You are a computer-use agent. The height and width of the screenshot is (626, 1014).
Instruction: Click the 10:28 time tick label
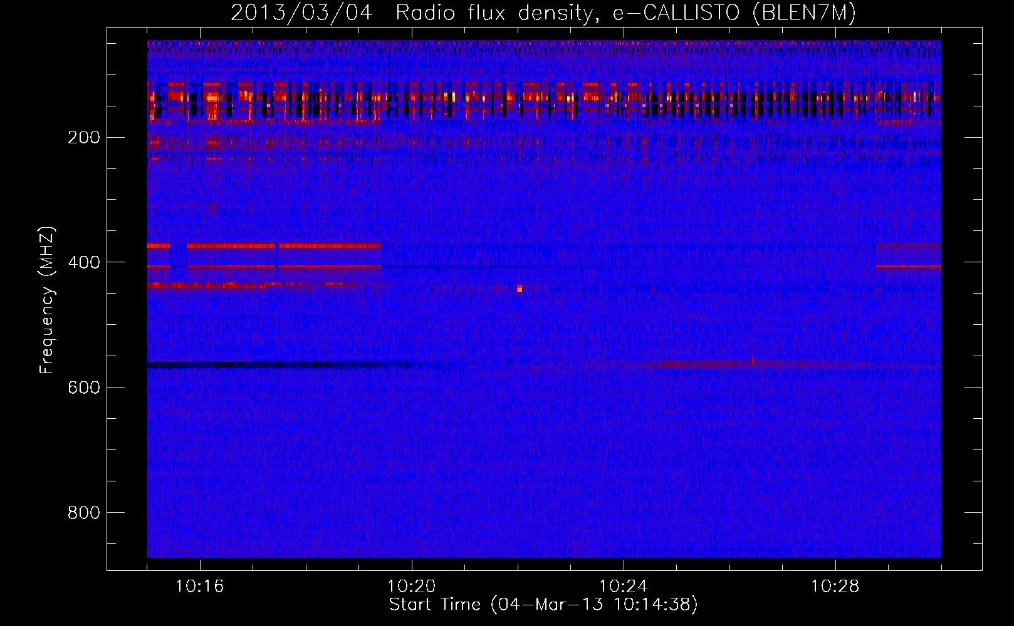coord(835,587)
